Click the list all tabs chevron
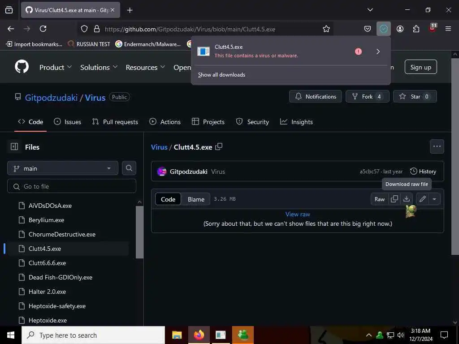 click(x=370, y=10)
